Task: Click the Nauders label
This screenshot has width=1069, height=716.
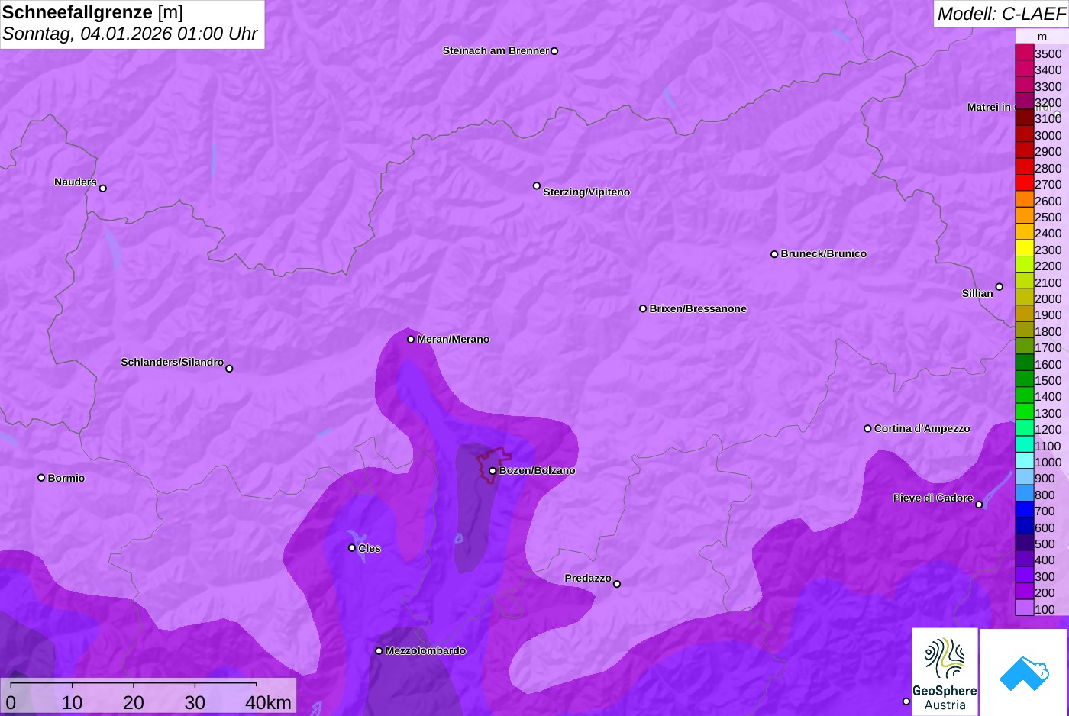Action: (76, 182)
